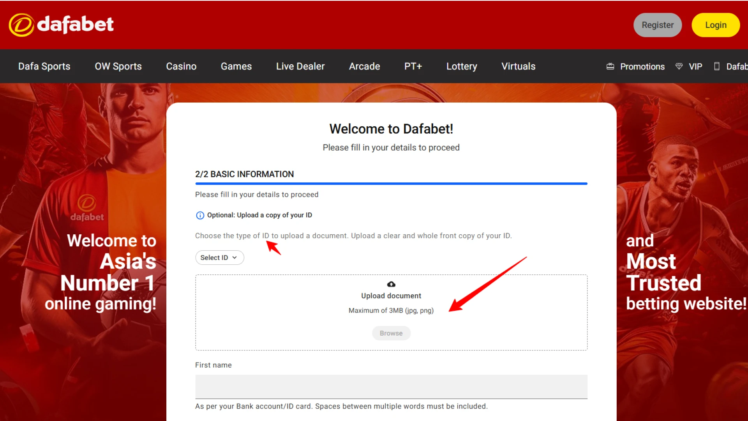Click inside the First name field
The height and width of the screenshot is (421, 748).
pyautogui.click(x=391, y=386)
